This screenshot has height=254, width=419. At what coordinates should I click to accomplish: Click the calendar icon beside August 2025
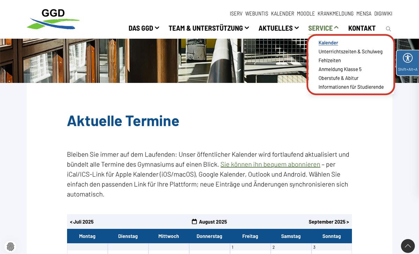point(194,222)
